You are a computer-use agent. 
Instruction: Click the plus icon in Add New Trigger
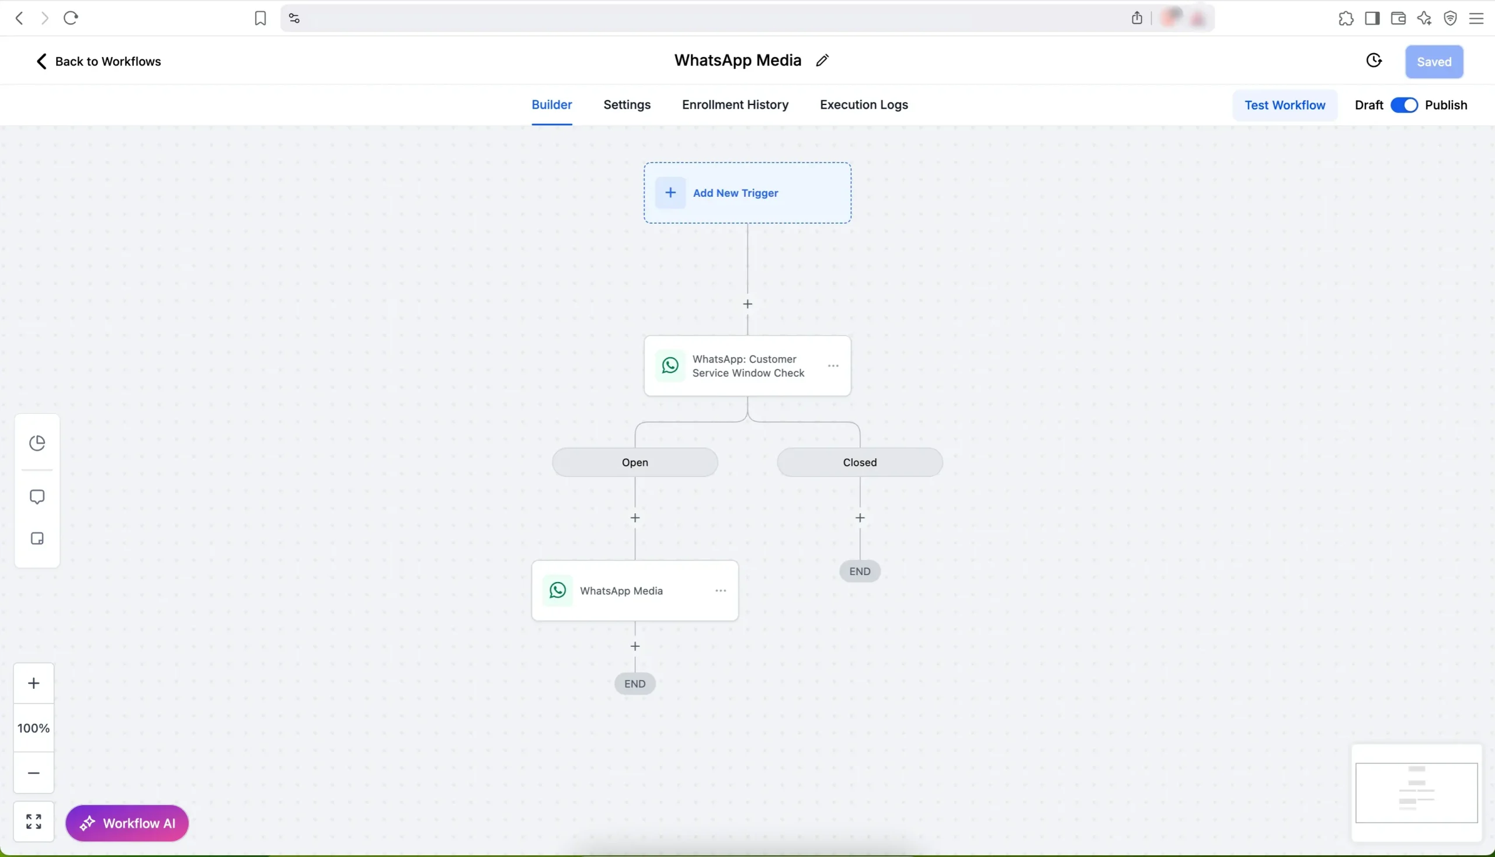[670, 193]
